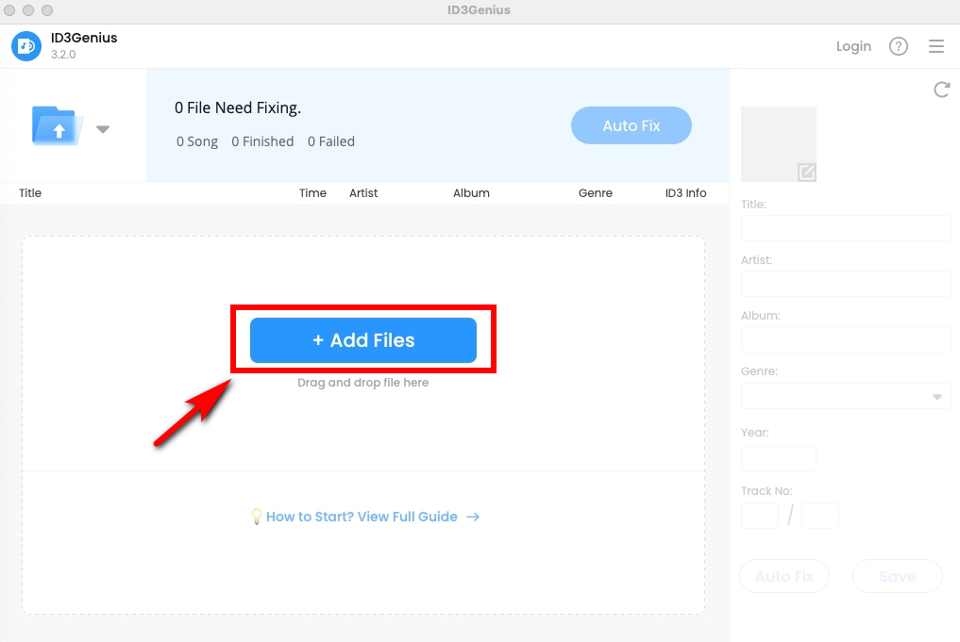The height and width of the screenshot is (642, 960).
Task: Close the ID3Genius window
Action: (9, 10)
